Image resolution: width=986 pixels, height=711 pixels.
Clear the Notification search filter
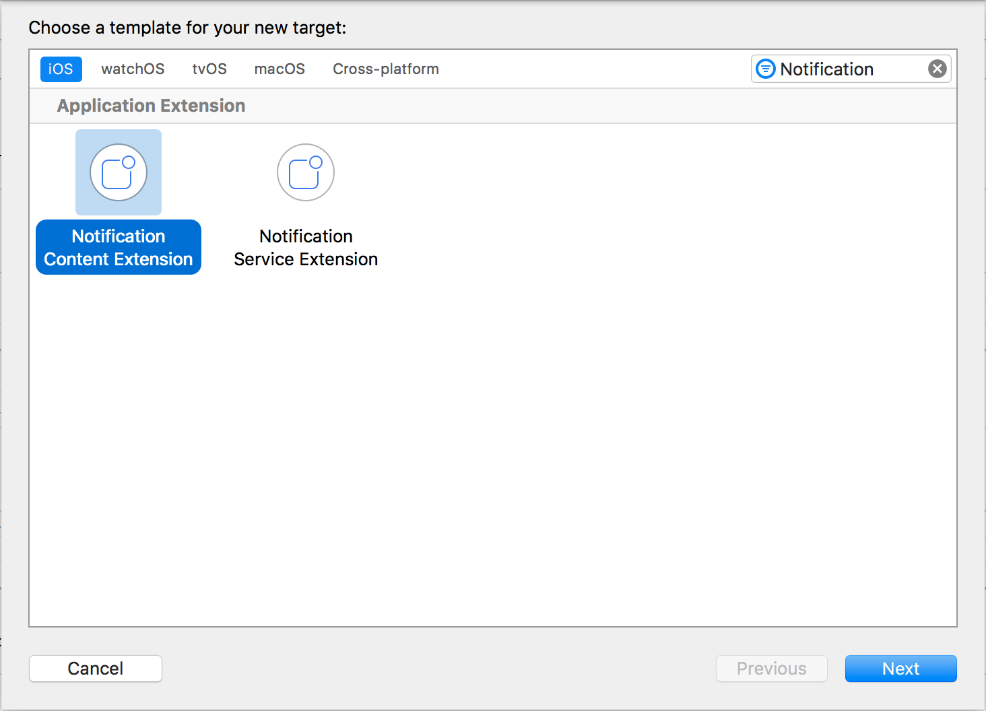pyautogui.click(x=938, y=69)
